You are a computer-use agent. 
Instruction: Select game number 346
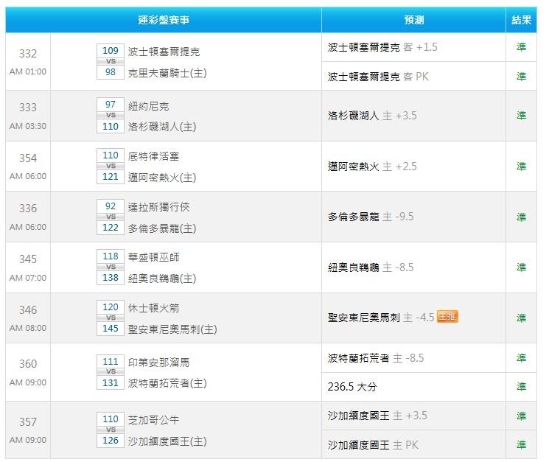(28, 309)
